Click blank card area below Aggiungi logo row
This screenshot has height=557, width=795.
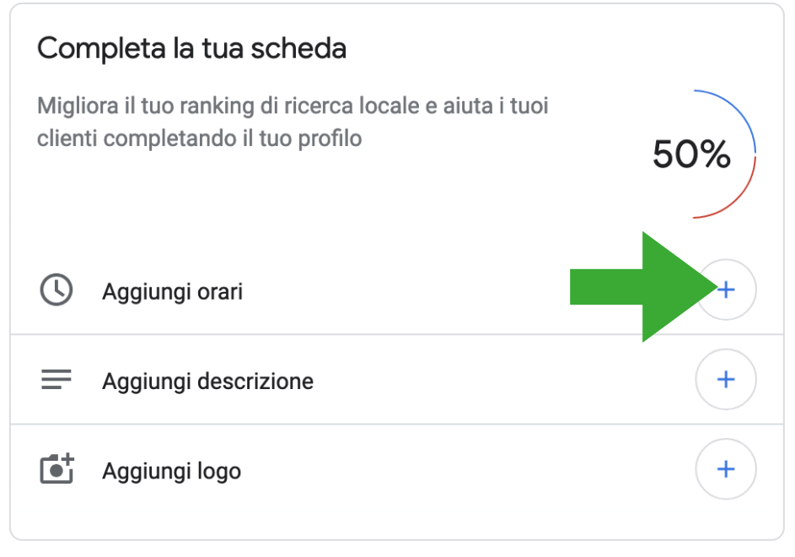(397, 519)
